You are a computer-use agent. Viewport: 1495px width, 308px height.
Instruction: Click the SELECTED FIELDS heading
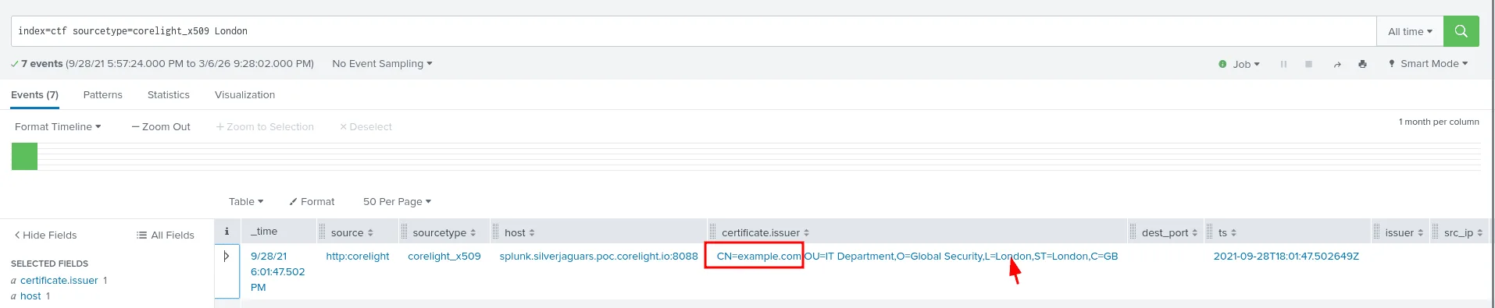(x=49, y=264)
